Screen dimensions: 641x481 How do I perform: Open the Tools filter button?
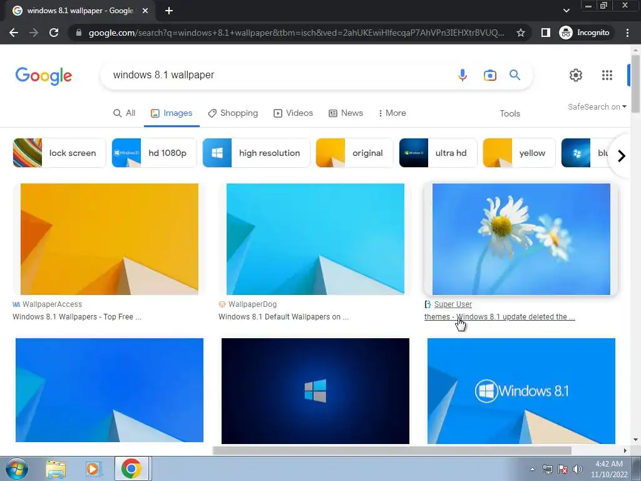(x=510, y=114)
